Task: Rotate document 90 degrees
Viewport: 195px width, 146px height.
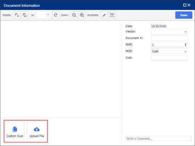Action: 17,15
